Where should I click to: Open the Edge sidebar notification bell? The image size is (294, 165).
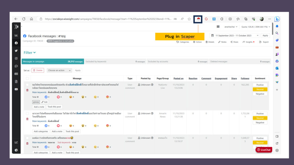(x=277, y=26)
